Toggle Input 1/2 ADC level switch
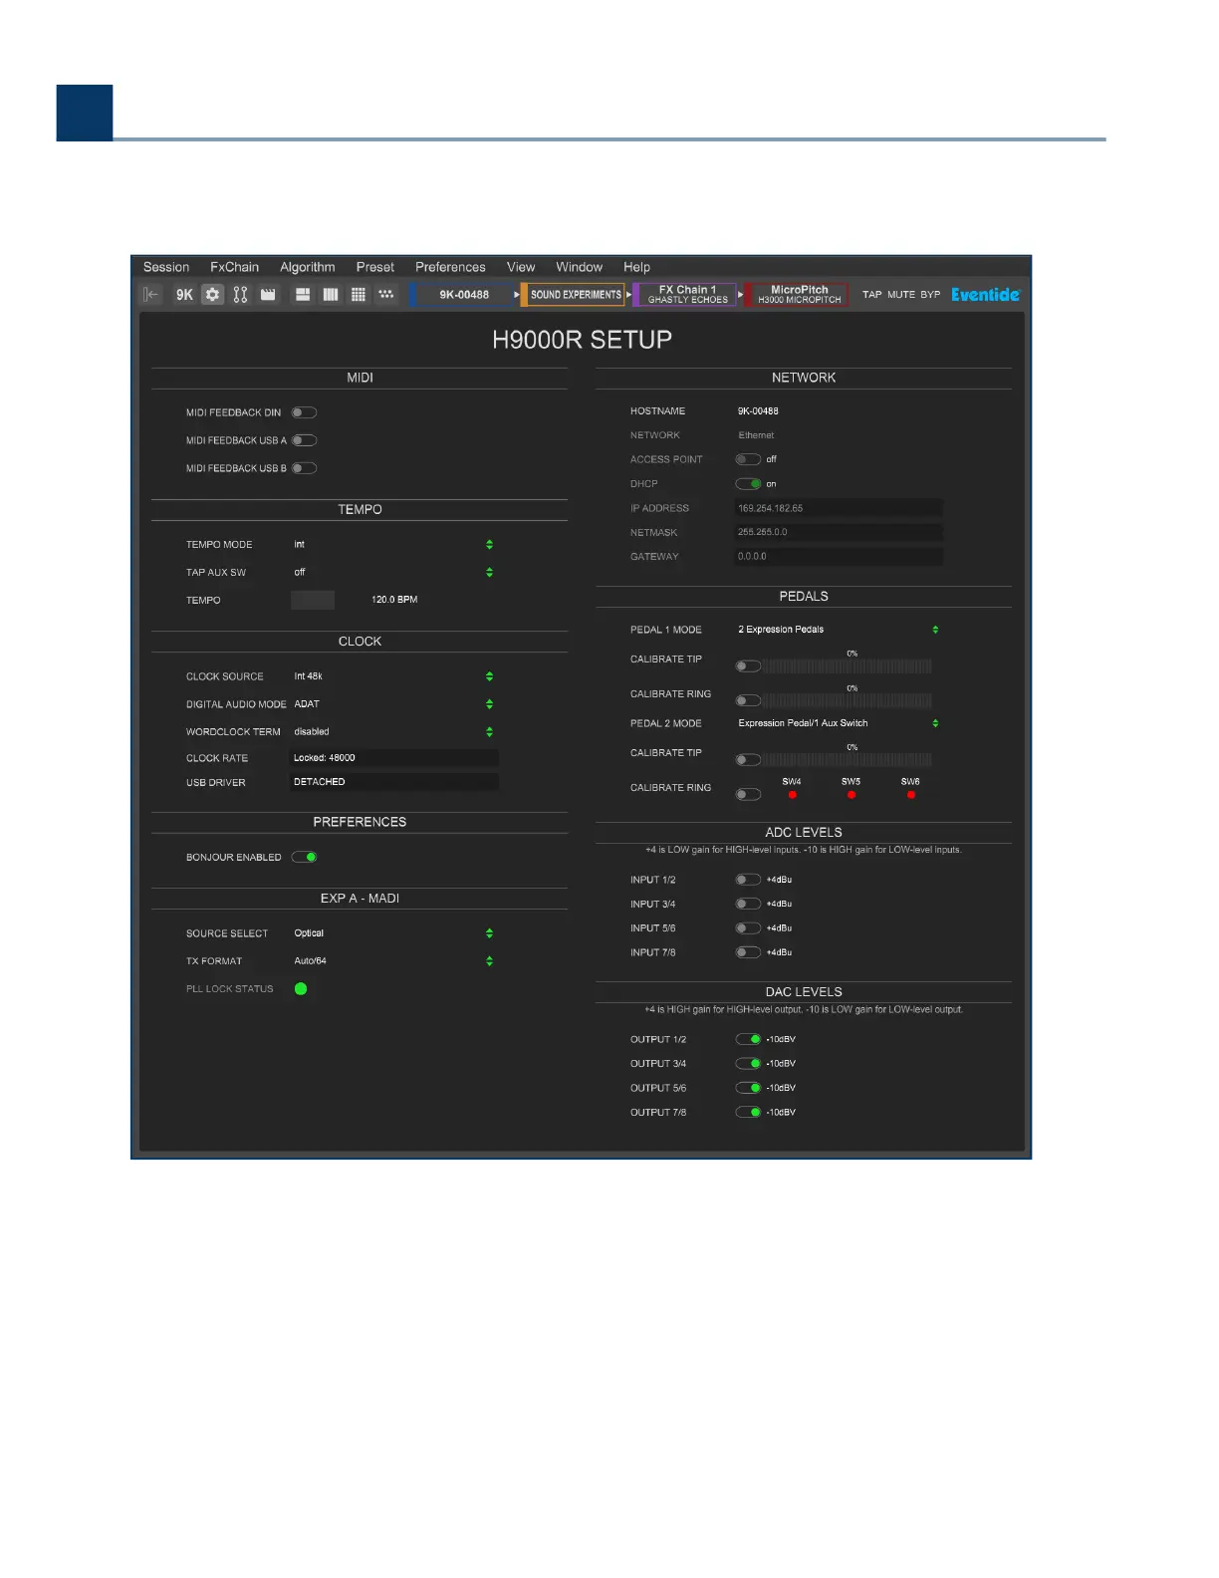This screenshot has height=1578, width=1219. point(748,880)
